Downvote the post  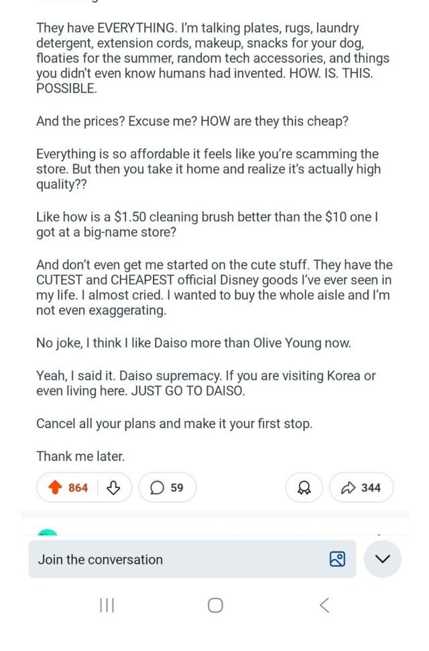coord(113,488)
